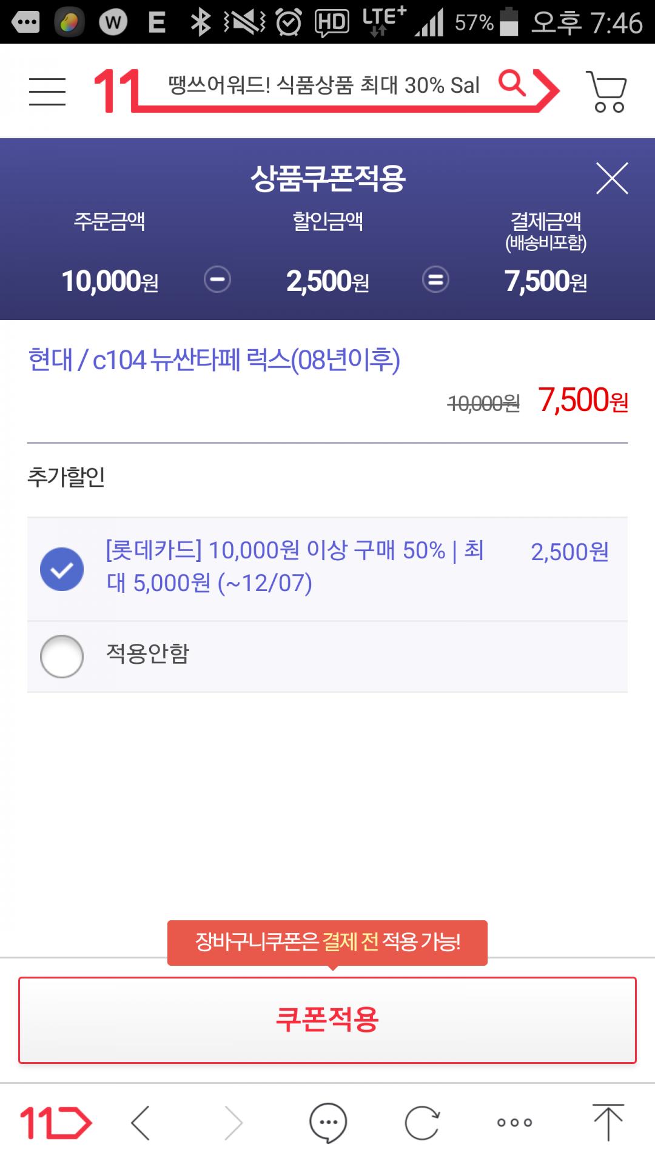
Task: Tap the search field promo text
Action: pyautogui.click(x=324, y=85)
